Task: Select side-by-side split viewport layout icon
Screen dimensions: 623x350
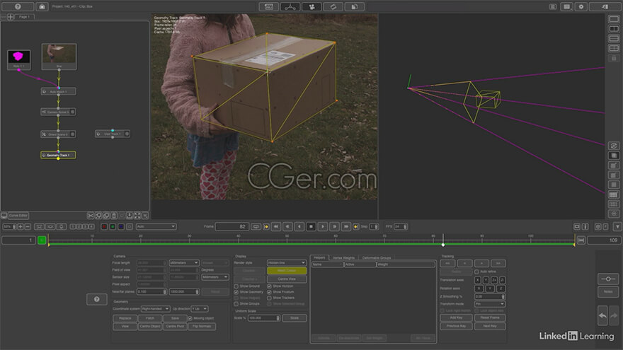Action: (614, 28)
